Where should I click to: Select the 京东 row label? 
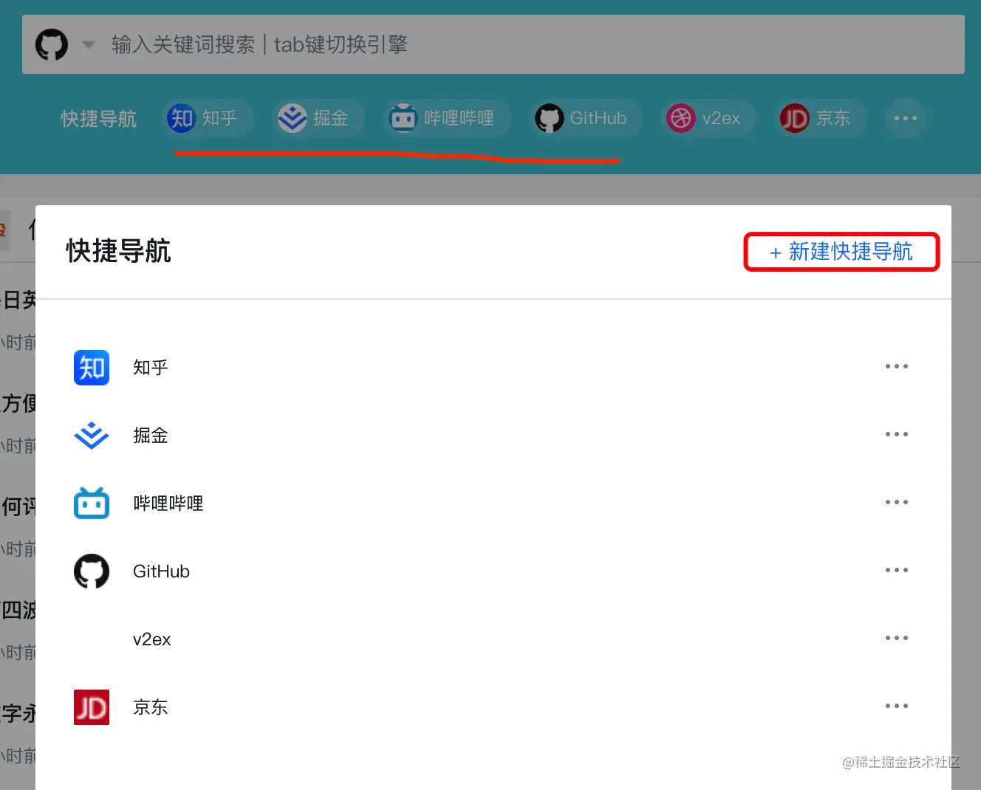point(151,707)
